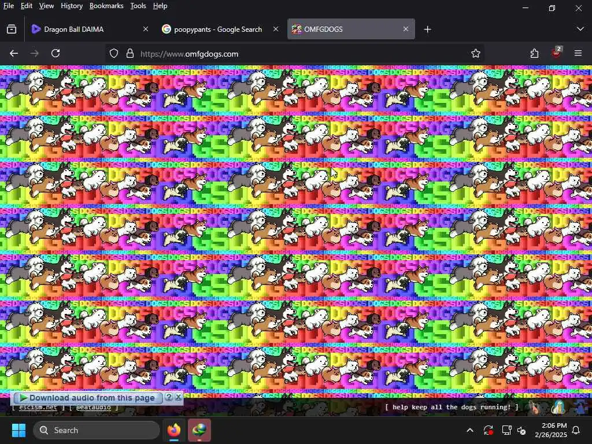Close the poopypants Google Search tab
The image size is (592, 444).
pyautogui.click(x=276, y=29)
